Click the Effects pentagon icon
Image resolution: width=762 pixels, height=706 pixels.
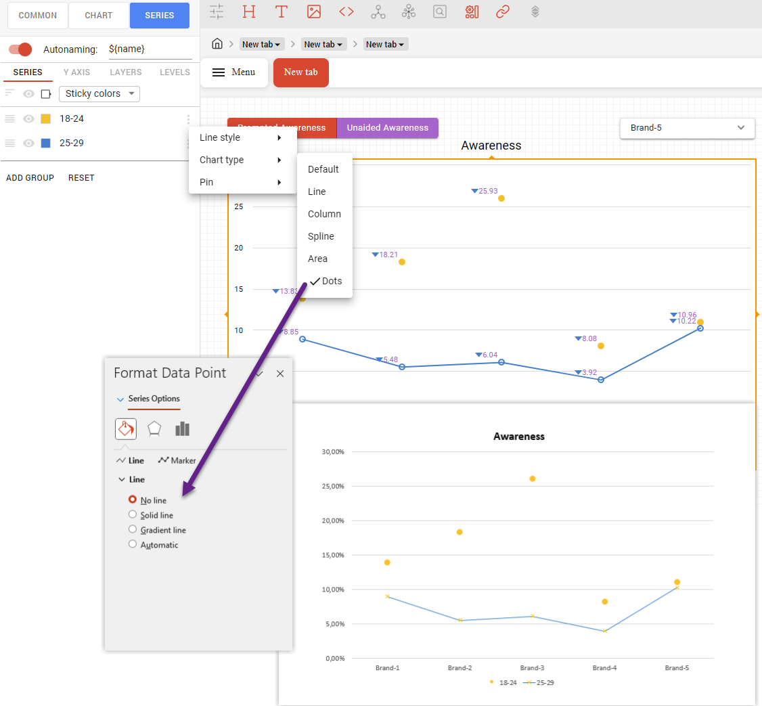[154, 428]
